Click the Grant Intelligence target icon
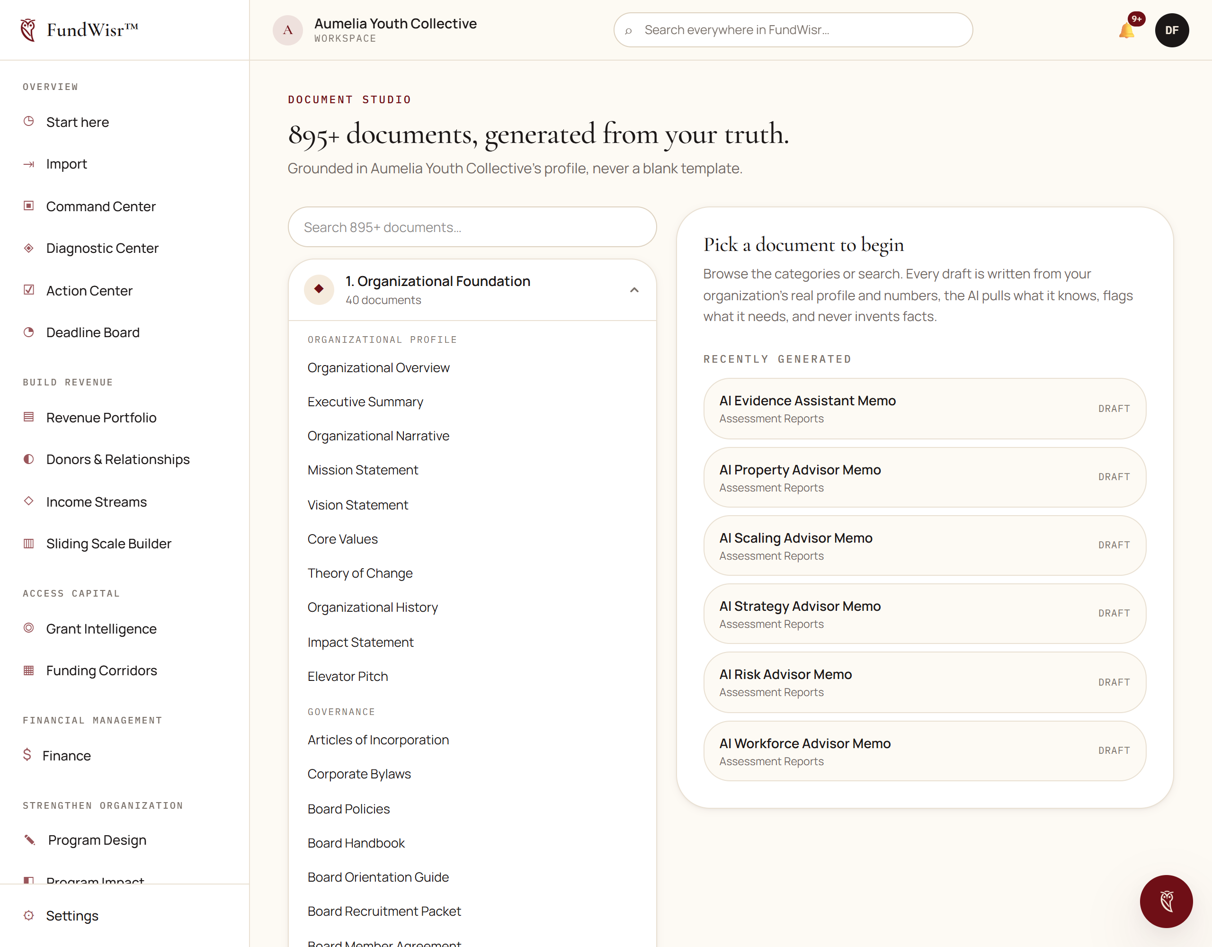Image resolution: width=1212 pixels, height=947 pixels. pyautogui.click(x=29, y=628)
